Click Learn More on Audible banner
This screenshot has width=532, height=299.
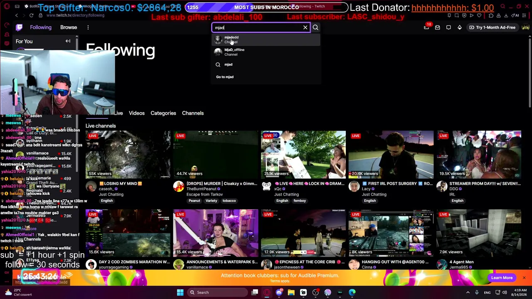coord(502,278)
